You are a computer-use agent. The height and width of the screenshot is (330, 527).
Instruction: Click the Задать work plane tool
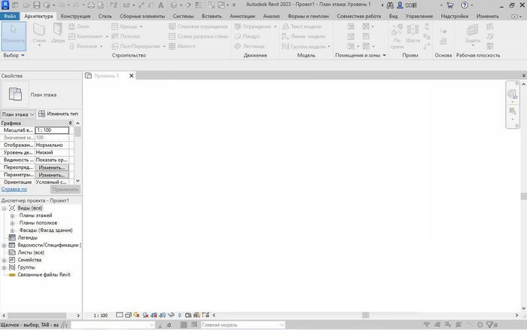pos(473,33)
